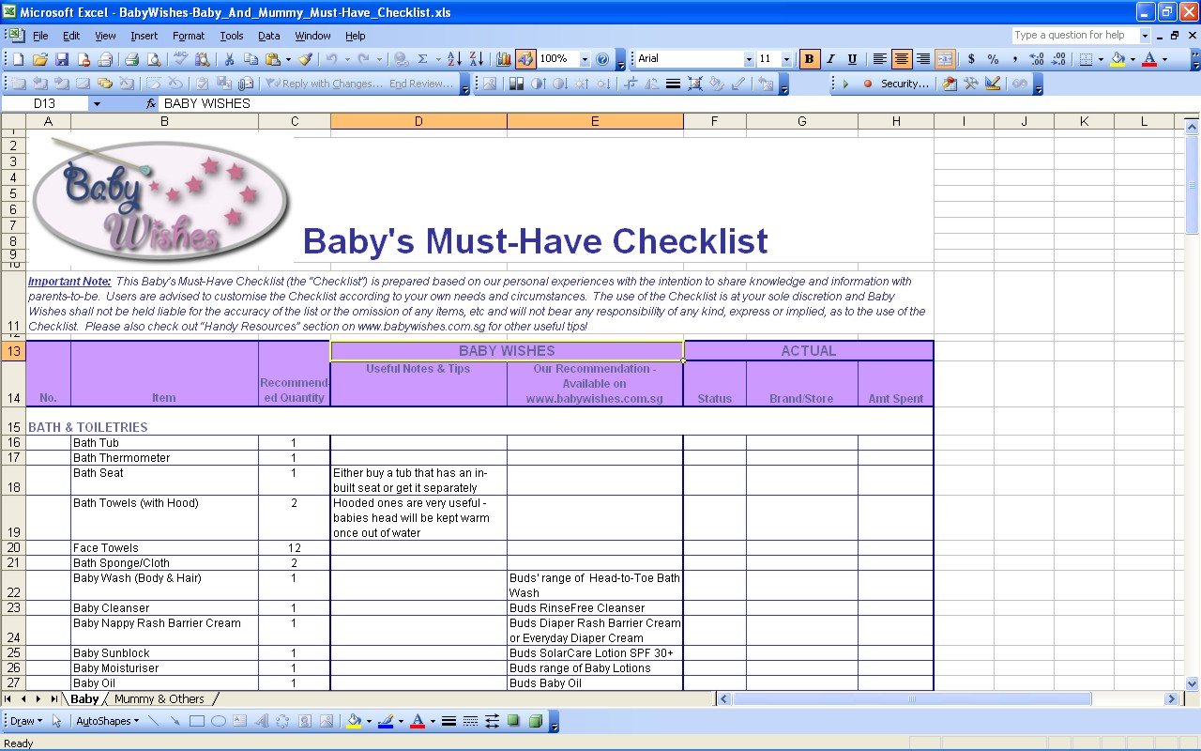Cut selection with the scissors icon
The image size is (1201, 751).
(x=228, y=59)
